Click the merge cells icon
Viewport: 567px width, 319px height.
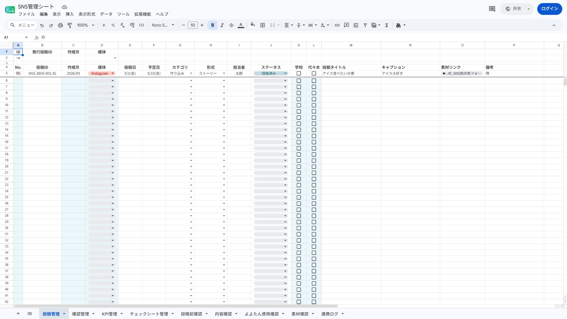tap(273, 25)
